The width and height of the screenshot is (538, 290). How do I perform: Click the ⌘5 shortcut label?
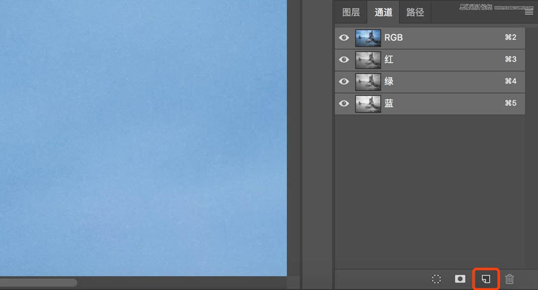511,103
